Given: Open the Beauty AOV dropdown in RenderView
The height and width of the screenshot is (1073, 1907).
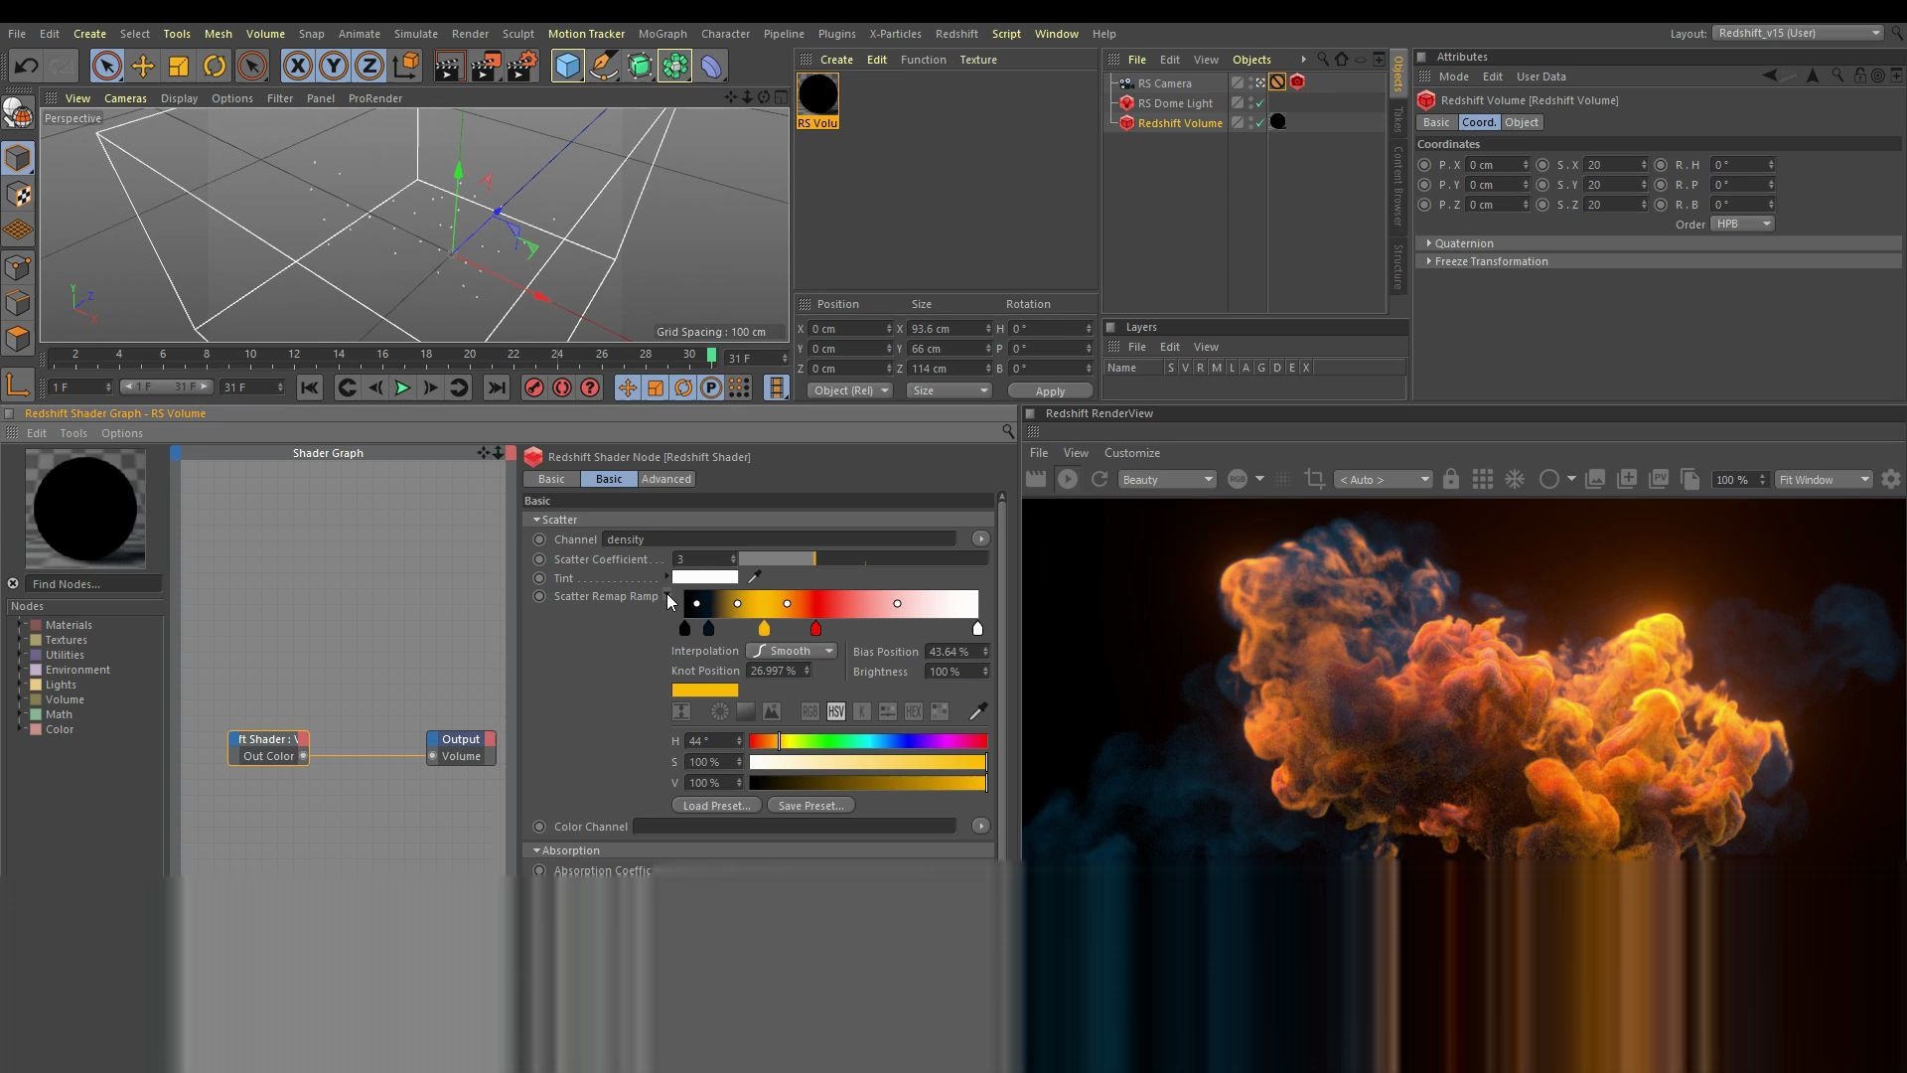Looking at the screenshot, I should point(1167,479).
